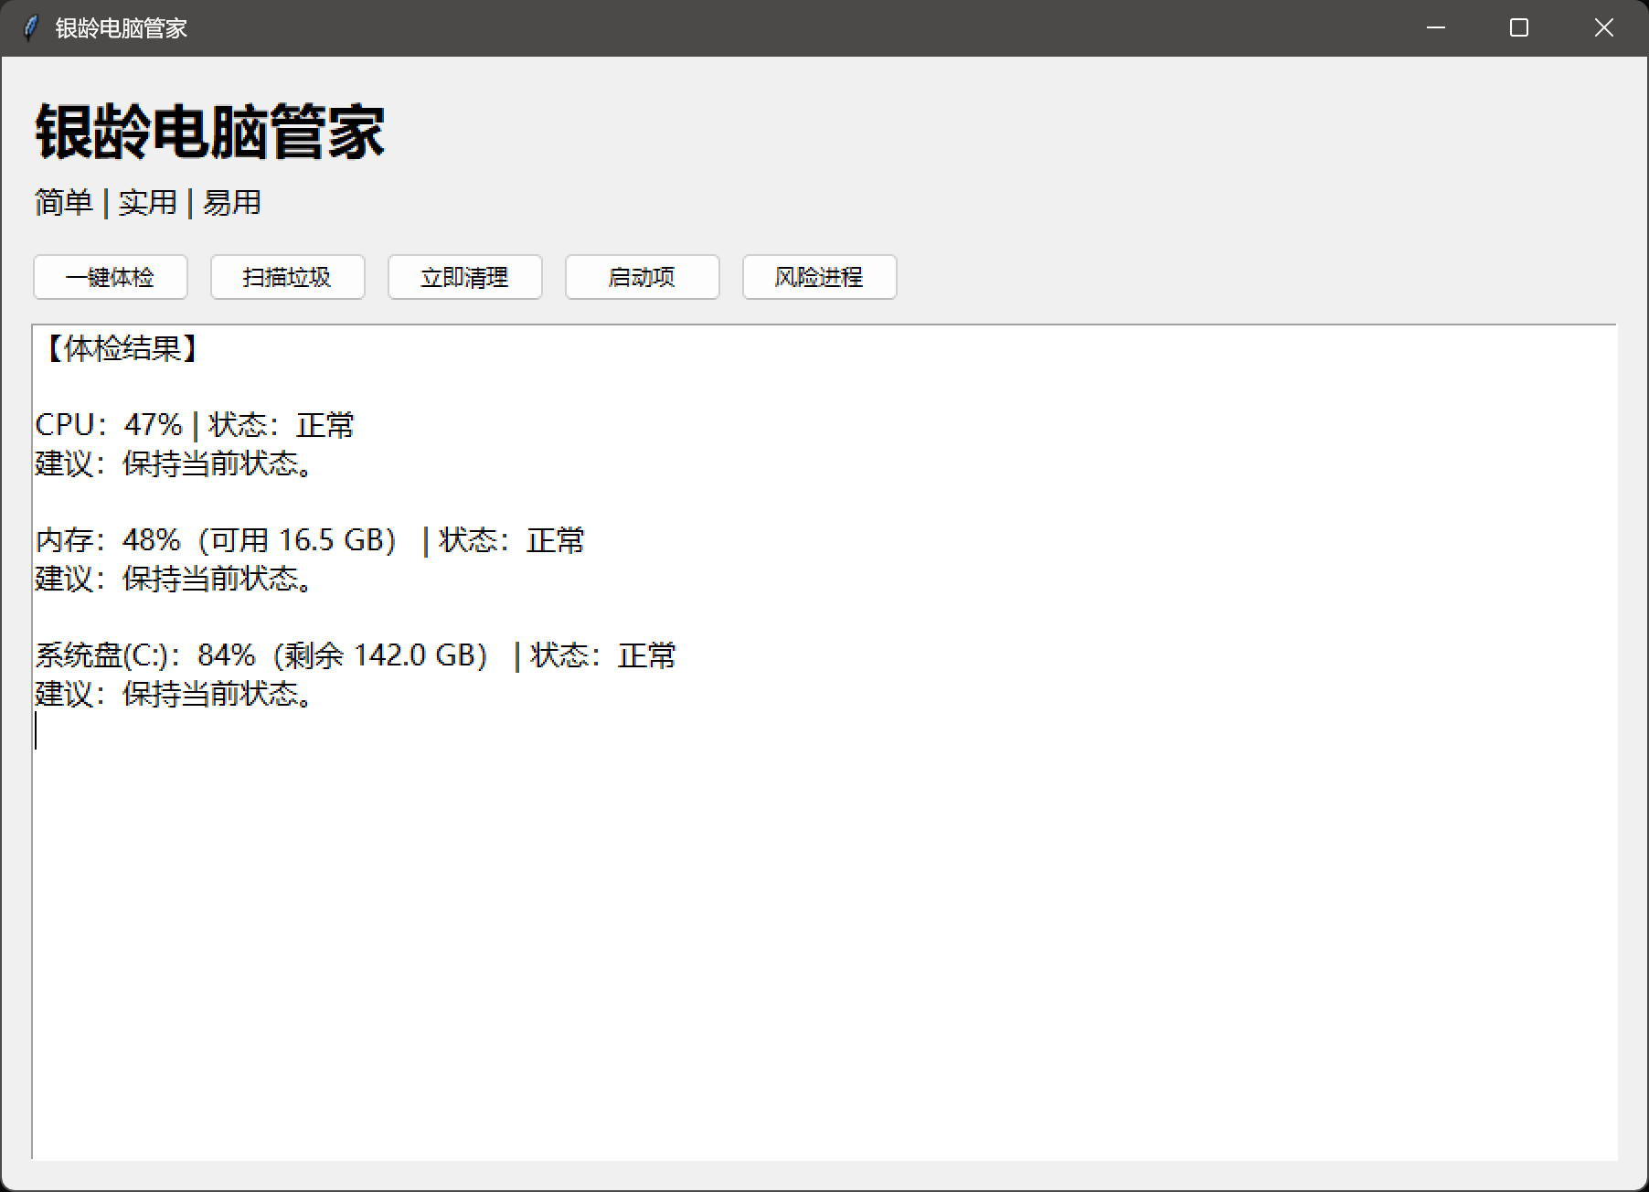Click the 系统盘(C:): 84% status line
Viewport: 1649px width, 1192px height.
[x=356, y=655]
